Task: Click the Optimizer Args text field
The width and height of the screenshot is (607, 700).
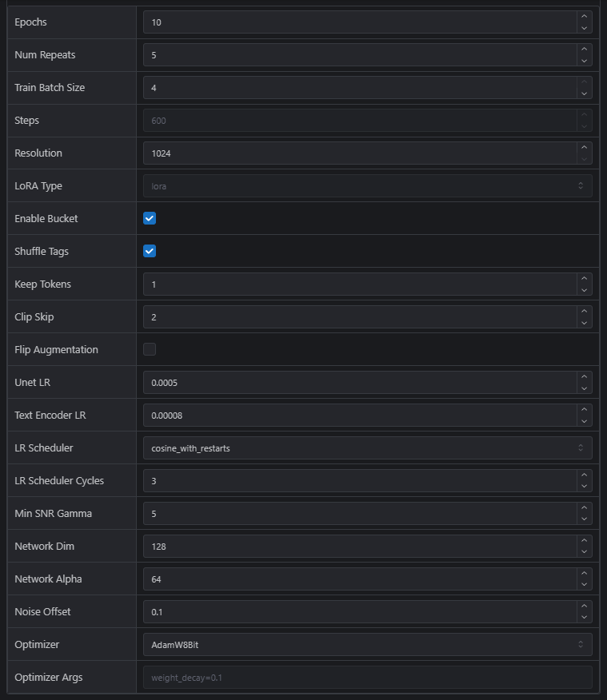Action: [x=367, y=677]
